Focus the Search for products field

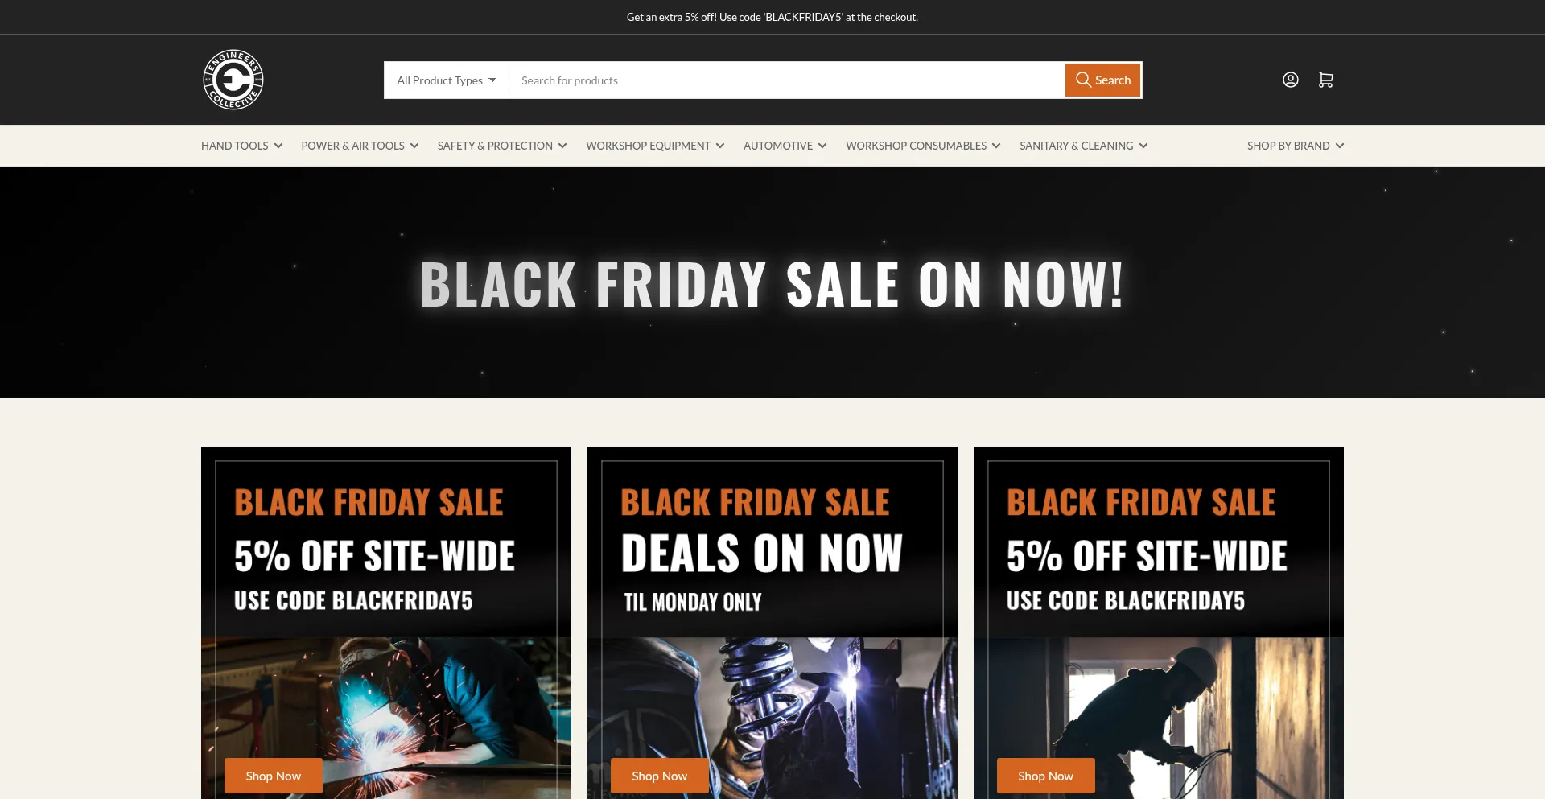(786, 80)
